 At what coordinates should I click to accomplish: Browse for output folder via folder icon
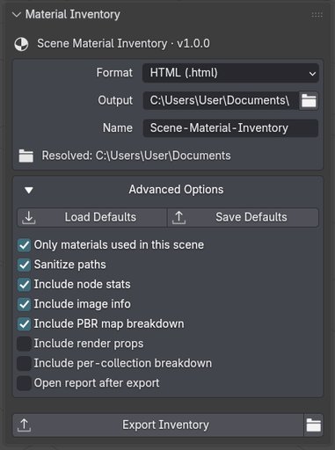click(x=309, y=100)
